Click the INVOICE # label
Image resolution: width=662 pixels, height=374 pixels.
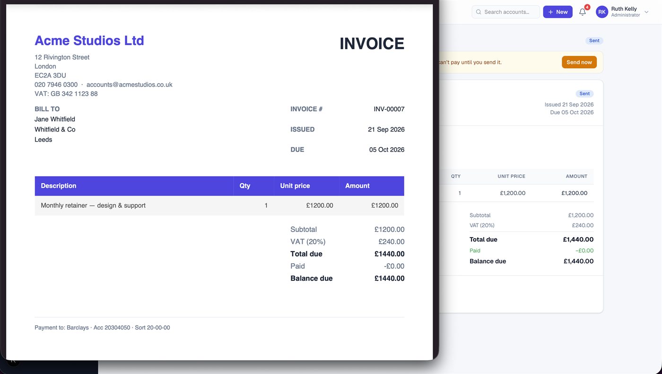coord(306,109)
